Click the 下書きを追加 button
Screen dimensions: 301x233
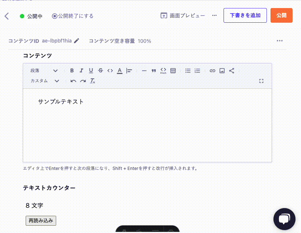(245, 15)
